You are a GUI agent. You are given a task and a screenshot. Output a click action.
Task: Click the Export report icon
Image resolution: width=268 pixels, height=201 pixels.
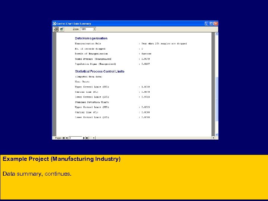coord(62,29)
